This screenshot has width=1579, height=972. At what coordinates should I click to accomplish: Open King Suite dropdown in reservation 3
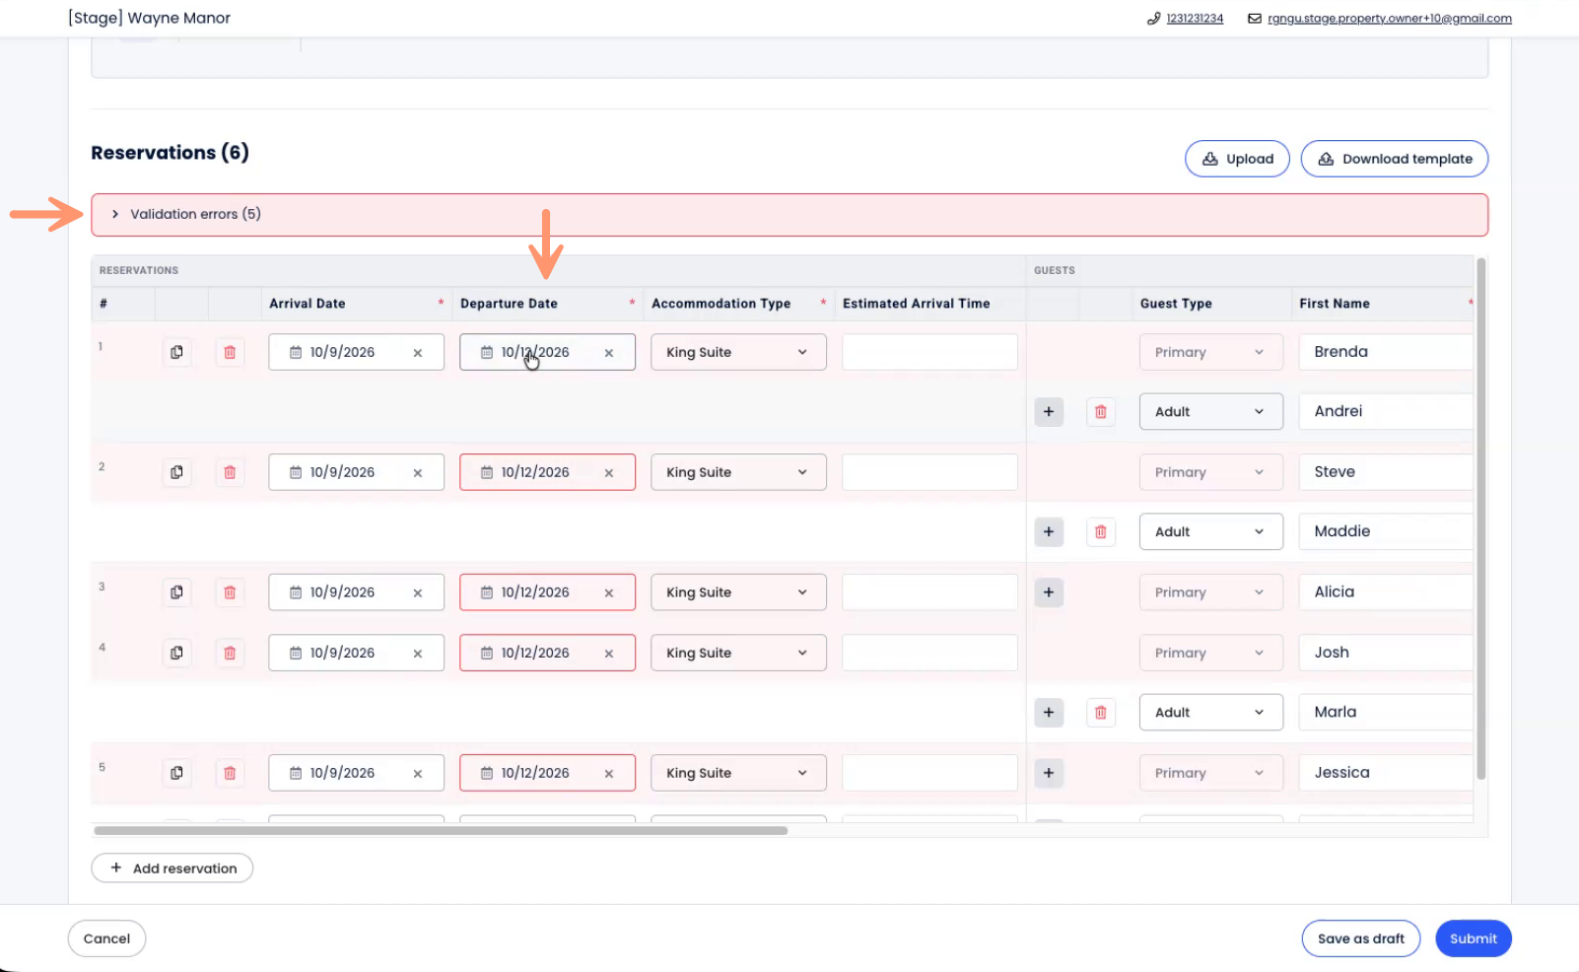coord(737,592)
